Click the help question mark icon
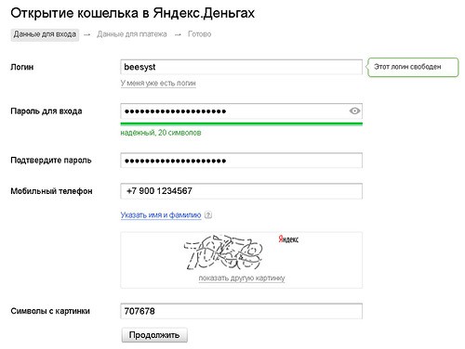The image size is (465, 349). [208, 214]
